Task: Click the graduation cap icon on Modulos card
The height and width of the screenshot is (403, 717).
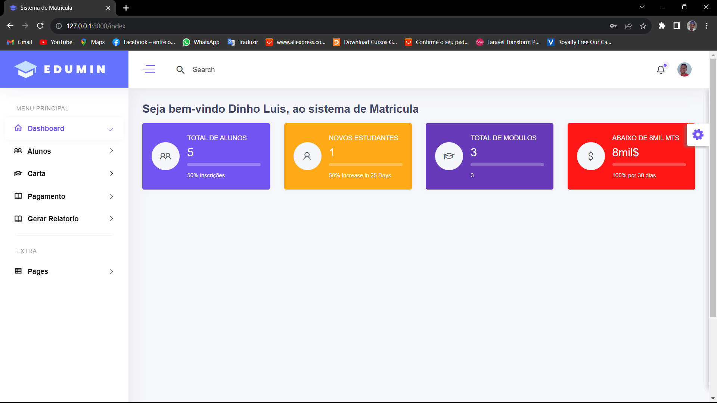Action: (449, 156)
